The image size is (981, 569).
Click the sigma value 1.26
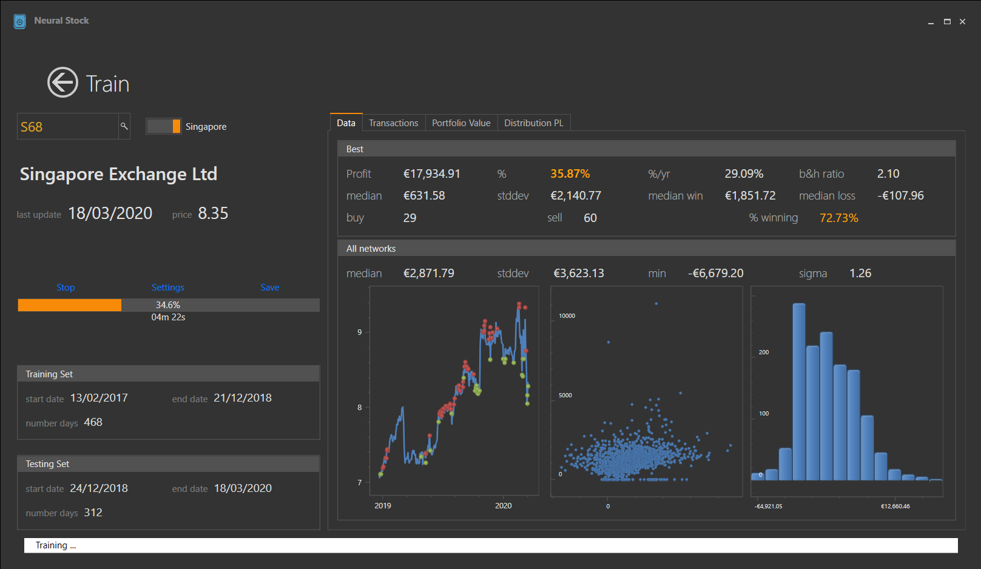(860, 273)
